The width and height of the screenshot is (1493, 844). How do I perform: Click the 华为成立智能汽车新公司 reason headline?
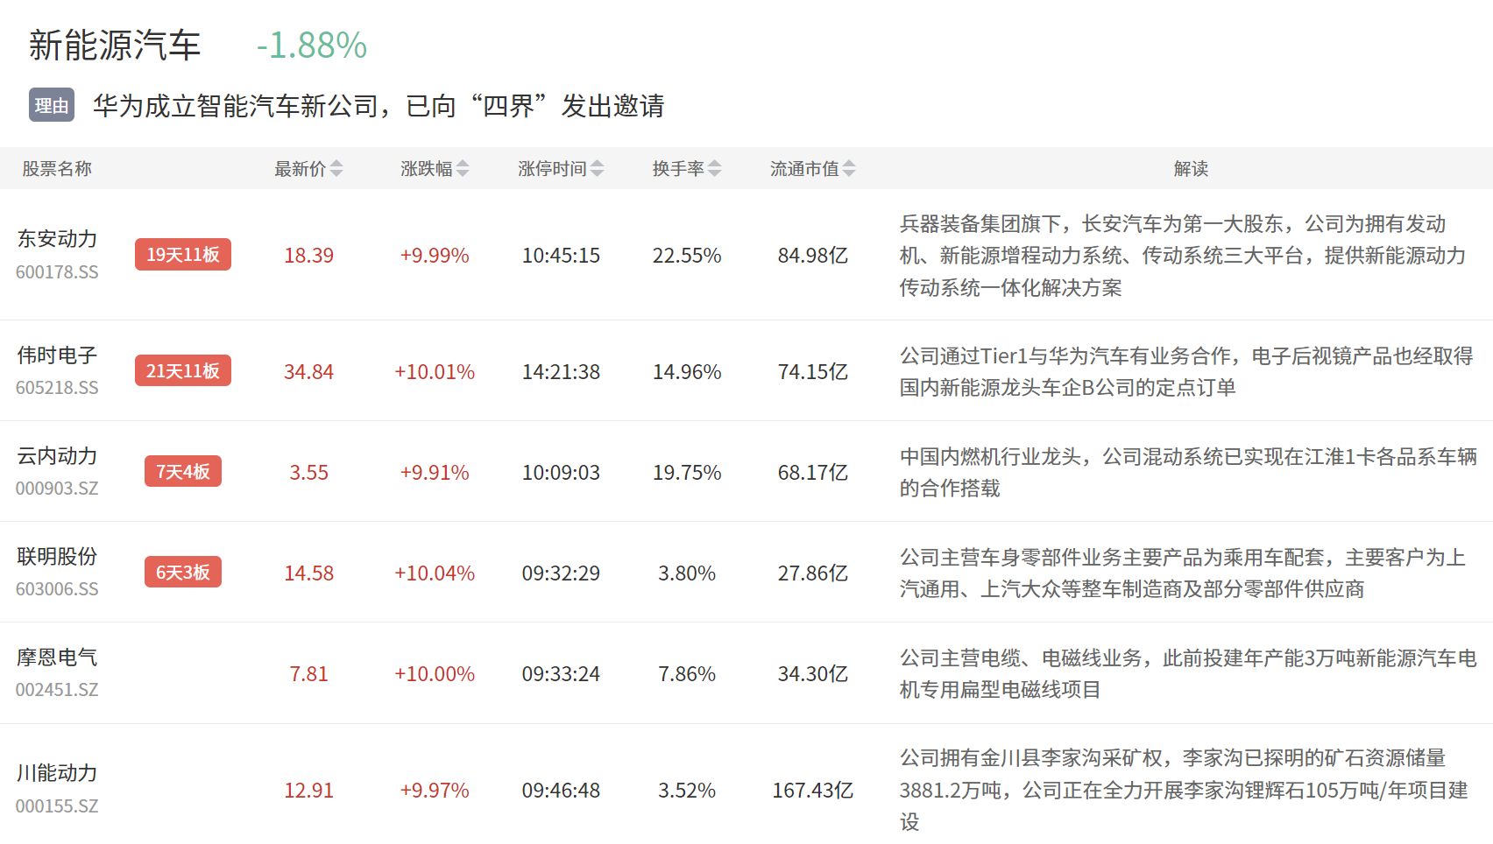[x=379, y=106]
